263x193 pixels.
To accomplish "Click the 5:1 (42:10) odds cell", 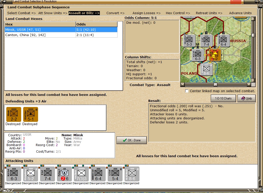I will pos(96,30).
